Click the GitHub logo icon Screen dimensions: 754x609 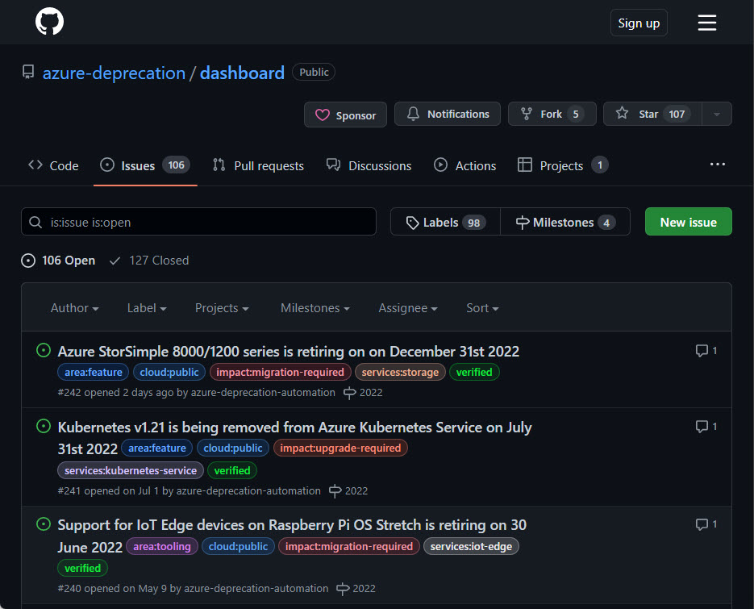(49, 22)
